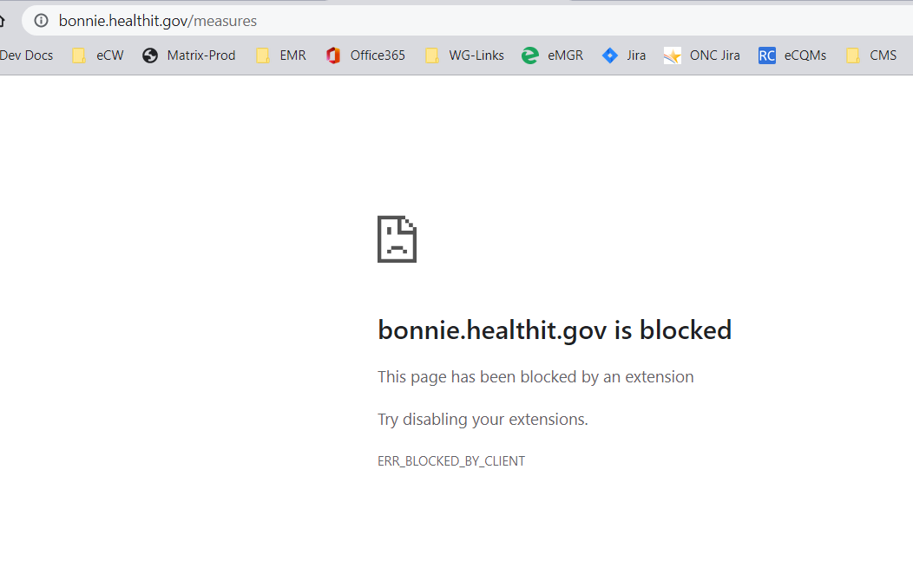The image size is (913, 587).
Task: Open the Dev Docs bookmark
Action: [x=26, y=55]
